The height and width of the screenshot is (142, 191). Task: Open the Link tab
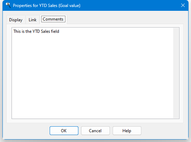(x=33, y=20)
